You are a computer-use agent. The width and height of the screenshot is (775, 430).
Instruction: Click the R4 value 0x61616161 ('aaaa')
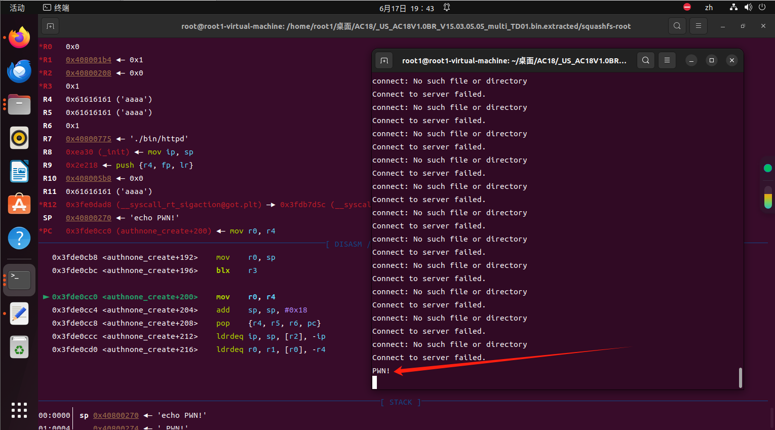pyautogui.click(x=109, y=99)
